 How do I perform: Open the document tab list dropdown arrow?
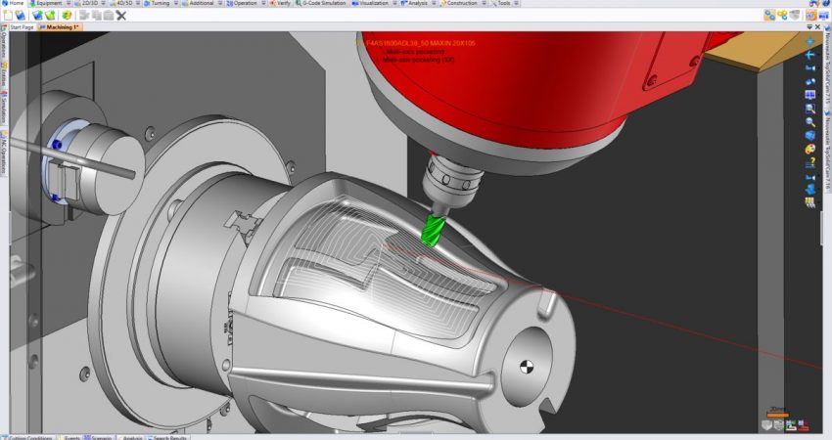tap(809, 27)
